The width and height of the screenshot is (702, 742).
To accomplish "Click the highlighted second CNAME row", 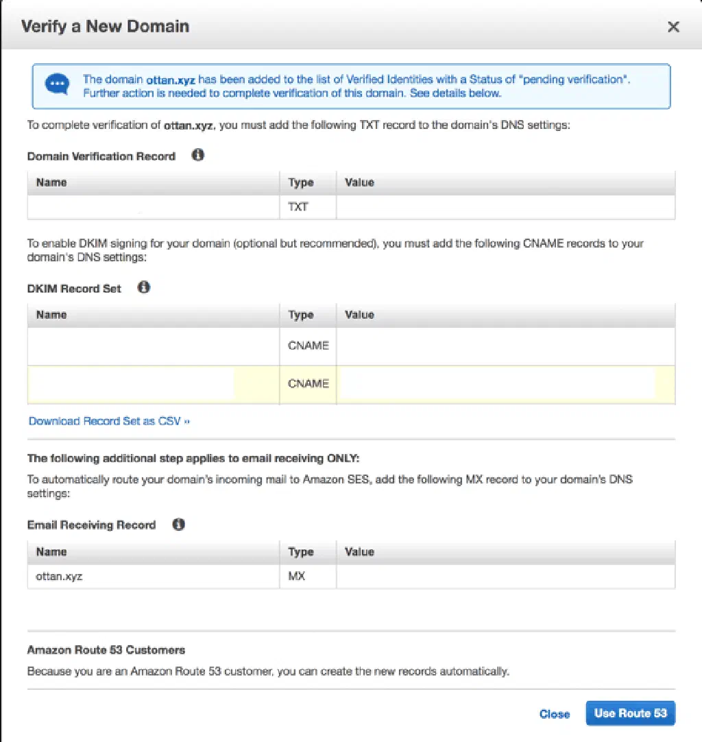I will click(x=308, y=384).
